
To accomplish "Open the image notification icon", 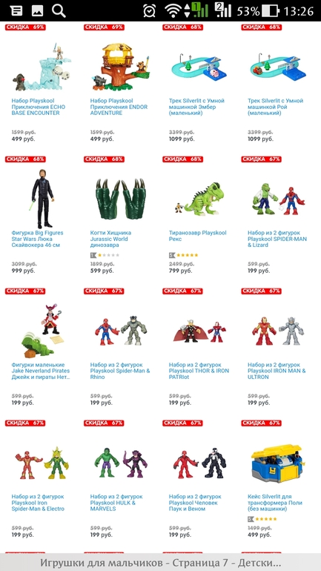I will 37,10.
